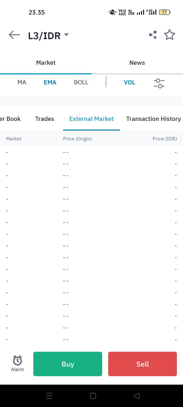The image size is (183, 407).
Task: Tap the green Buy button
Action: click(68, 364)
